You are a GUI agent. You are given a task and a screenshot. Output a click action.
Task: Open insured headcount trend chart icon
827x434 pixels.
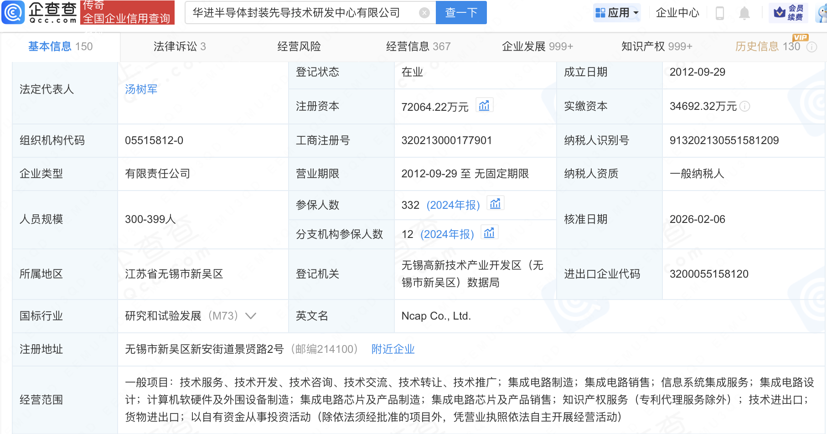495,204
